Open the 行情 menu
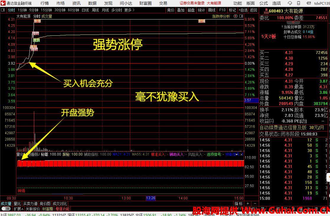Image resolution: width=330 pixels, height=216 pixels. click(x=45, y=3)
